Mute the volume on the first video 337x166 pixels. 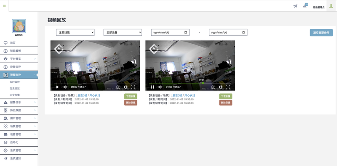[65, 87]
